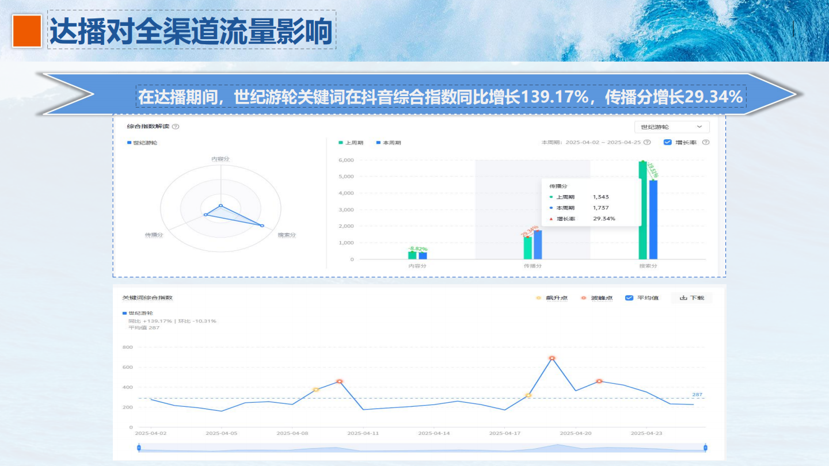
Task: Toggle the 增长率 checkbox
Action: (668, 142)
